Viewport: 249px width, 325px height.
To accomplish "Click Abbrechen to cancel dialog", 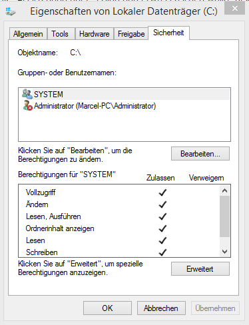I will [x=161, y=308].
